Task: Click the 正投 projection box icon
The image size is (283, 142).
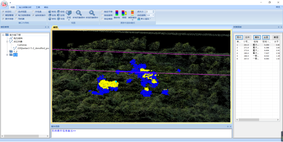Action: pyautogui.click(x=69, y=13)
